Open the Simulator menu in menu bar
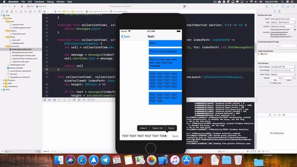 point(13,2)
